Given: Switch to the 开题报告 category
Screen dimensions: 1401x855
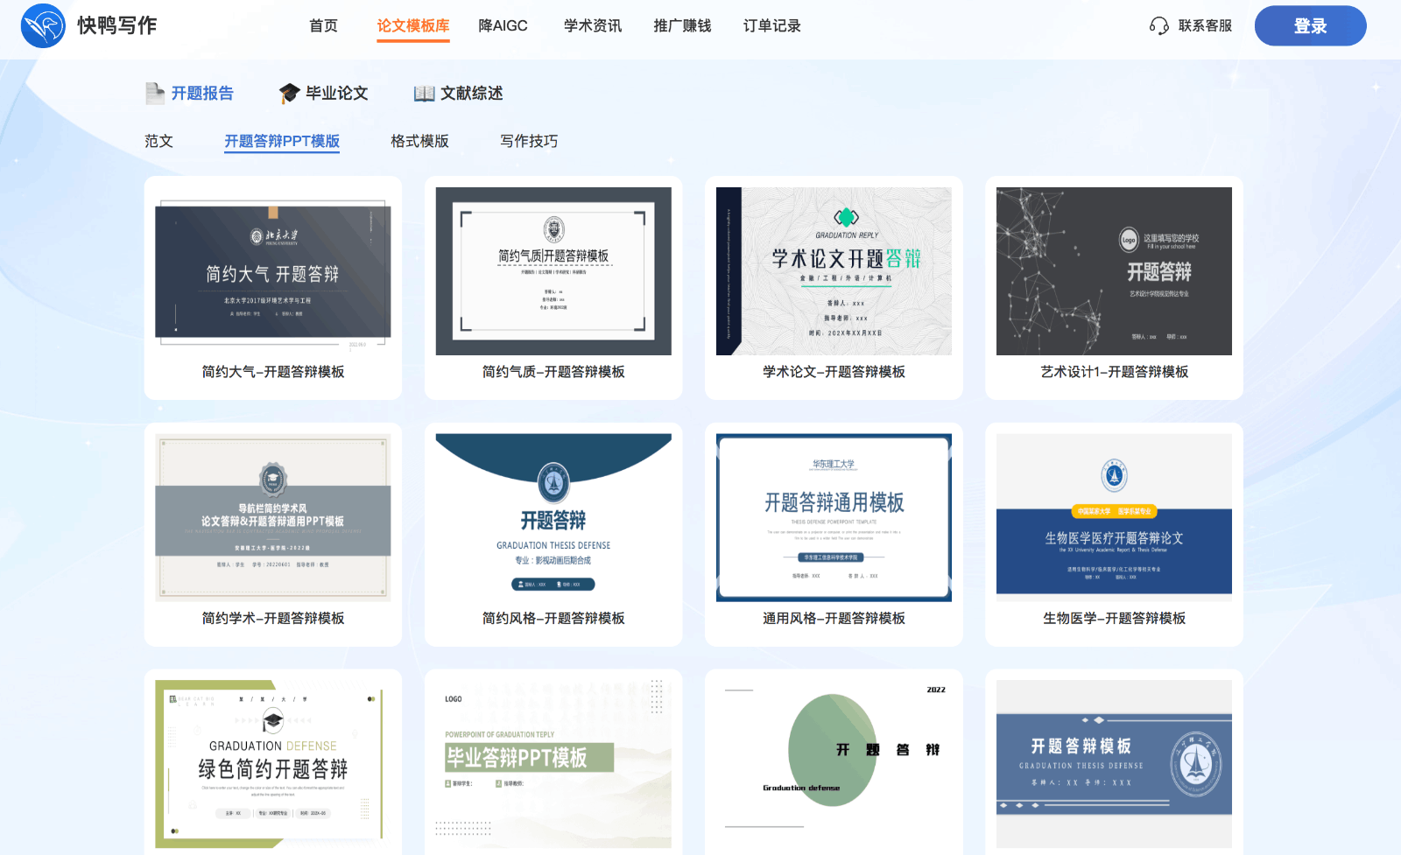Looking at the screenshot, I should (202, 93).
